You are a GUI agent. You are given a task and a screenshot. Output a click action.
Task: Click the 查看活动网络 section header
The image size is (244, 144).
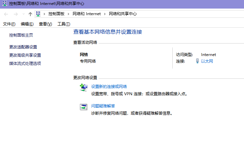pos(85,43)
